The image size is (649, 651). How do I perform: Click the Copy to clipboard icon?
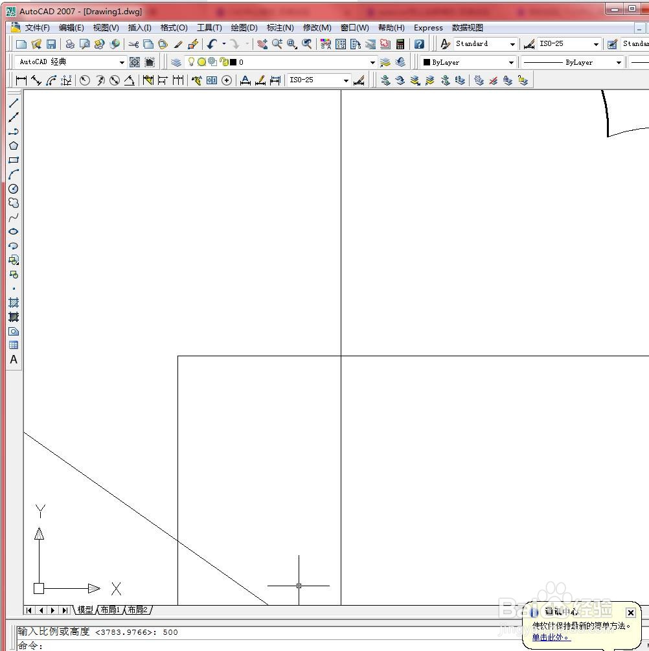point(148,44)
